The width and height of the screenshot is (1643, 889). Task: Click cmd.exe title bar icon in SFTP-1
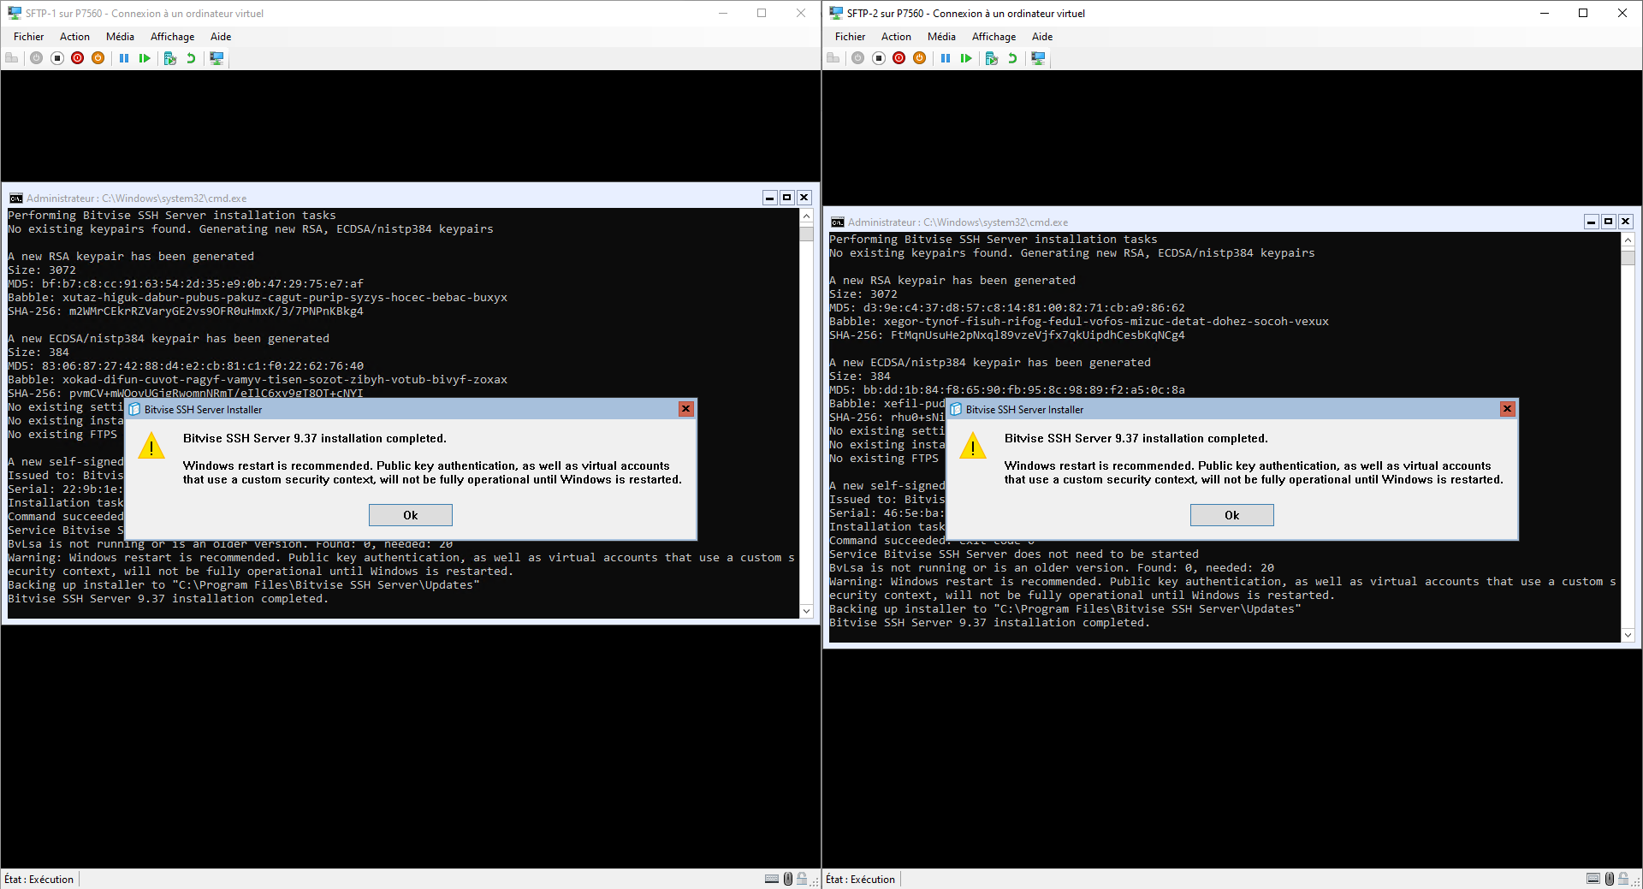pyautogui.click(x=15, y=199)
